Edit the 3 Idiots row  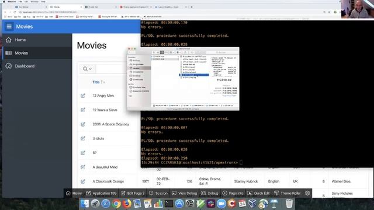pos(83,139)
